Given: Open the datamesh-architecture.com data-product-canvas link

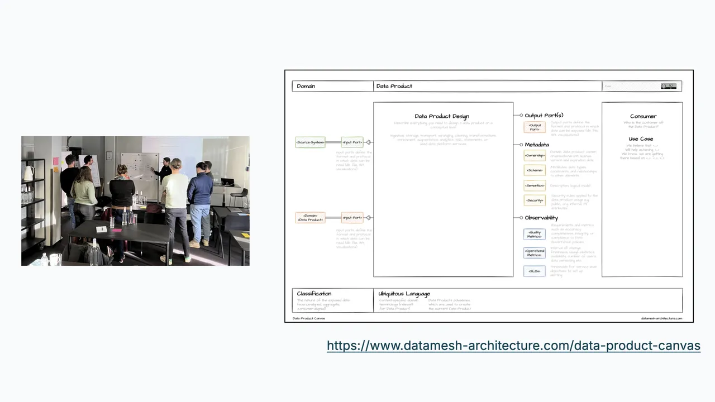Looking at the screenshot, I should [513, 346].
